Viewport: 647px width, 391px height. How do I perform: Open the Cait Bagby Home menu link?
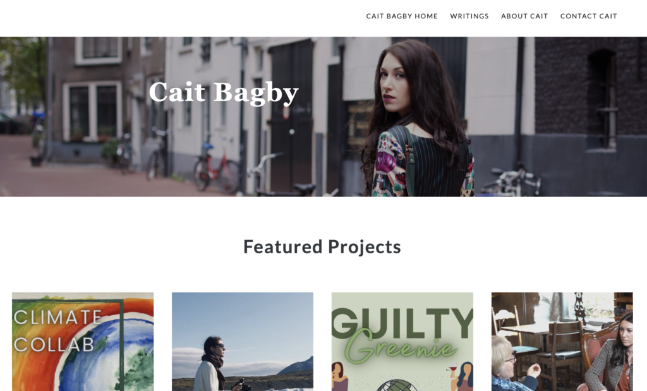pyautogui.click(x=401, y=16)
